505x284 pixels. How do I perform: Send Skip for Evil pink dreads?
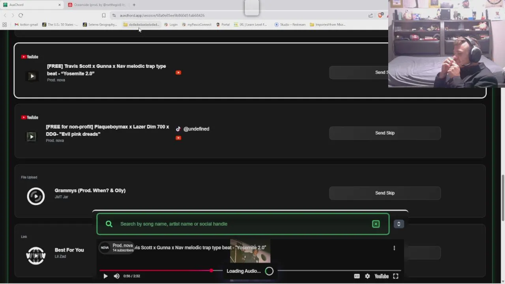385,133
